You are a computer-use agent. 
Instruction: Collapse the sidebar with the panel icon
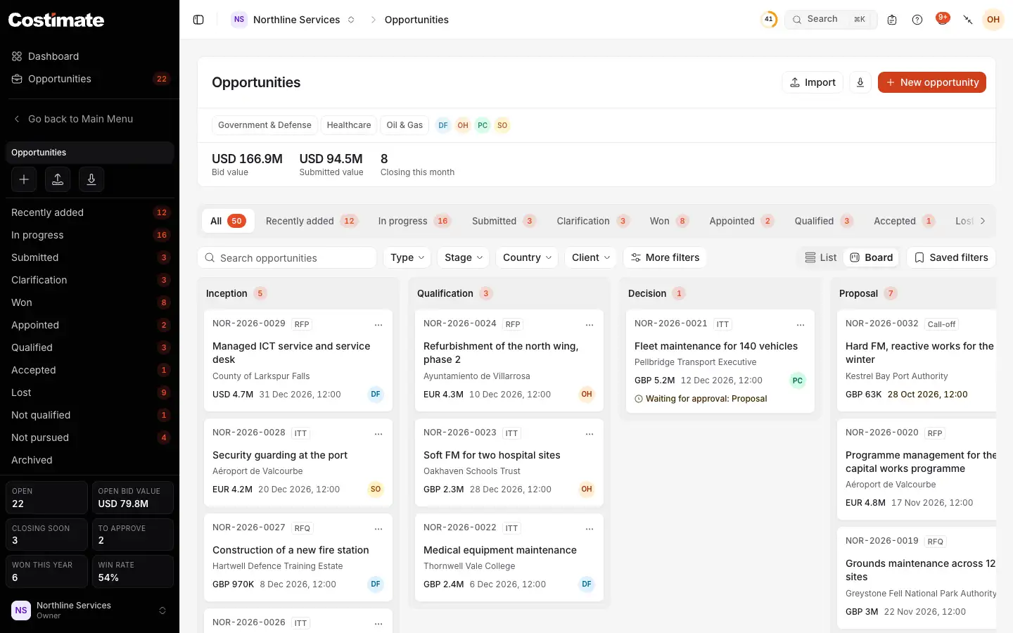198,20
